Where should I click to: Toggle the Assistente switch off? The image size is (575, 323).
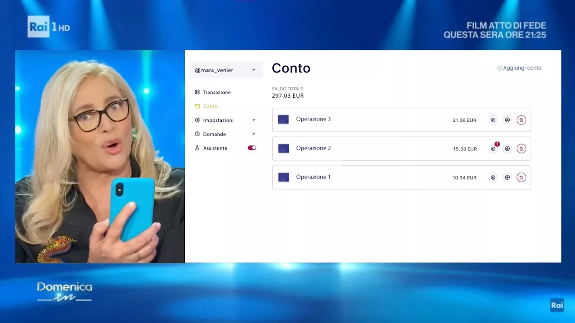(252, 148)
